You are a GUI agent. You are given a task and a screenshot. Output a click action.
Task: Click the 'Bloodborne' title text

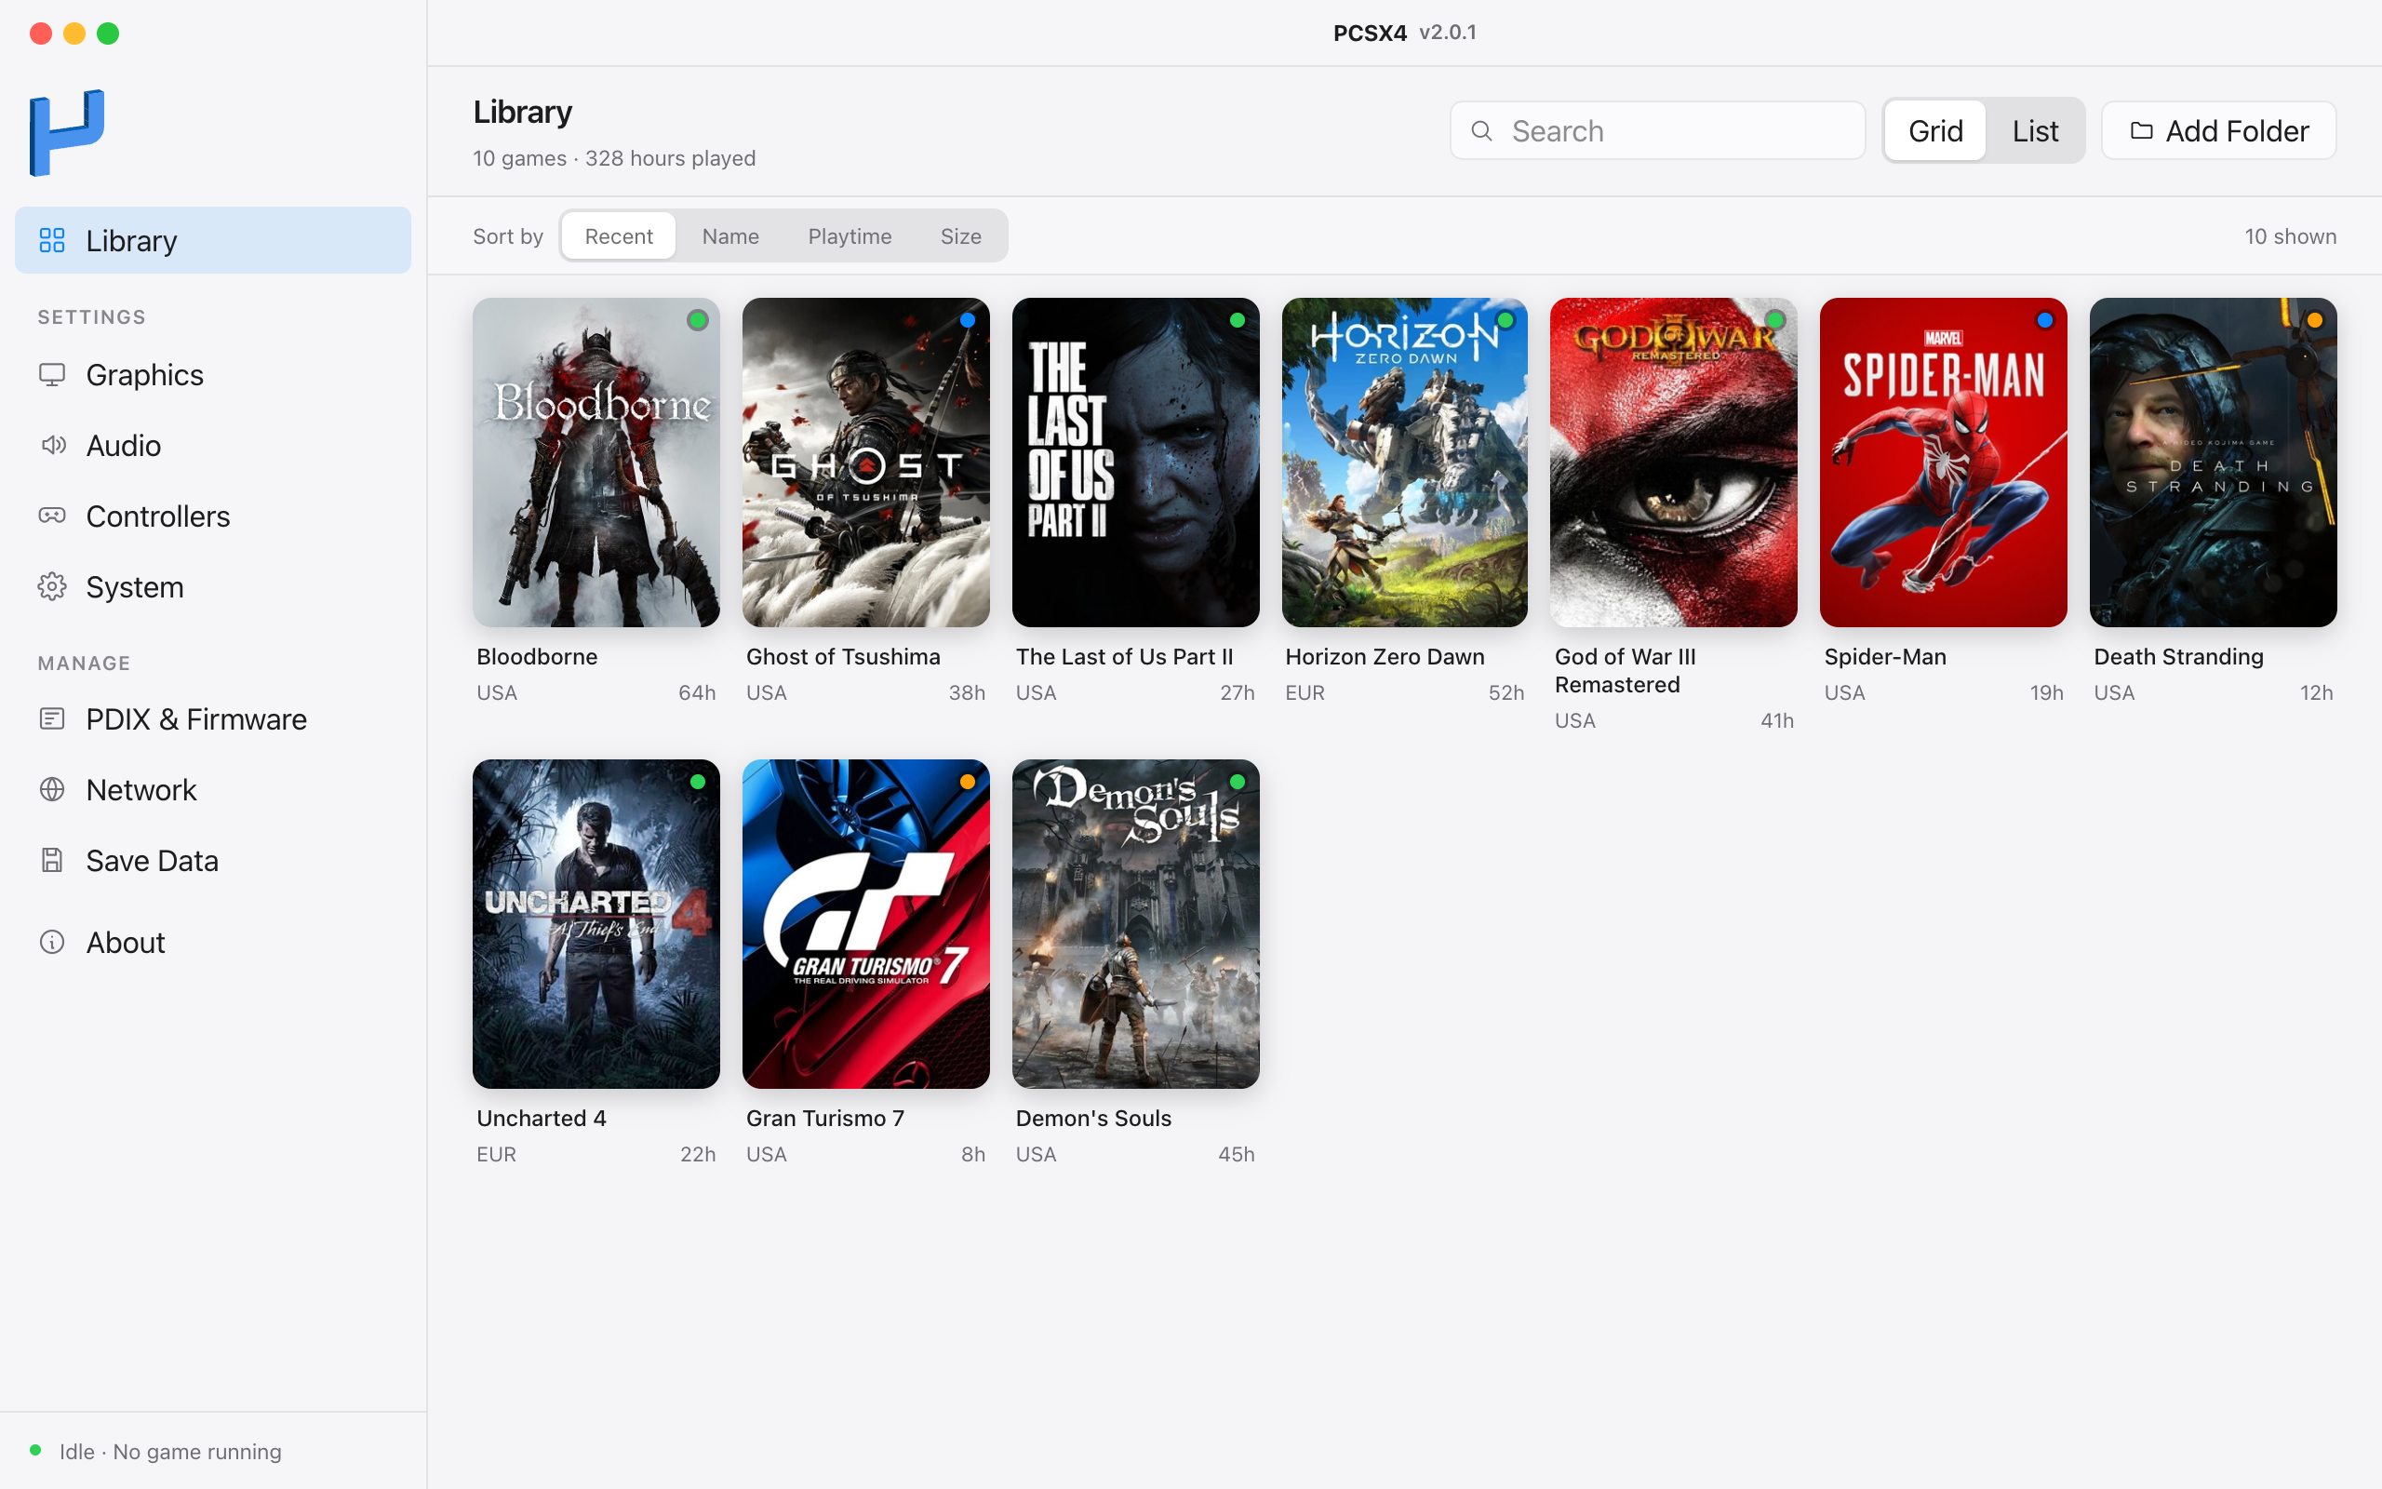tap(537, 657)
